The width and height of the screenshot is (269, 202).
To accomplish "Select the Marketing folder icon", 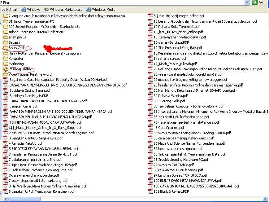I will tap(6, 64).
